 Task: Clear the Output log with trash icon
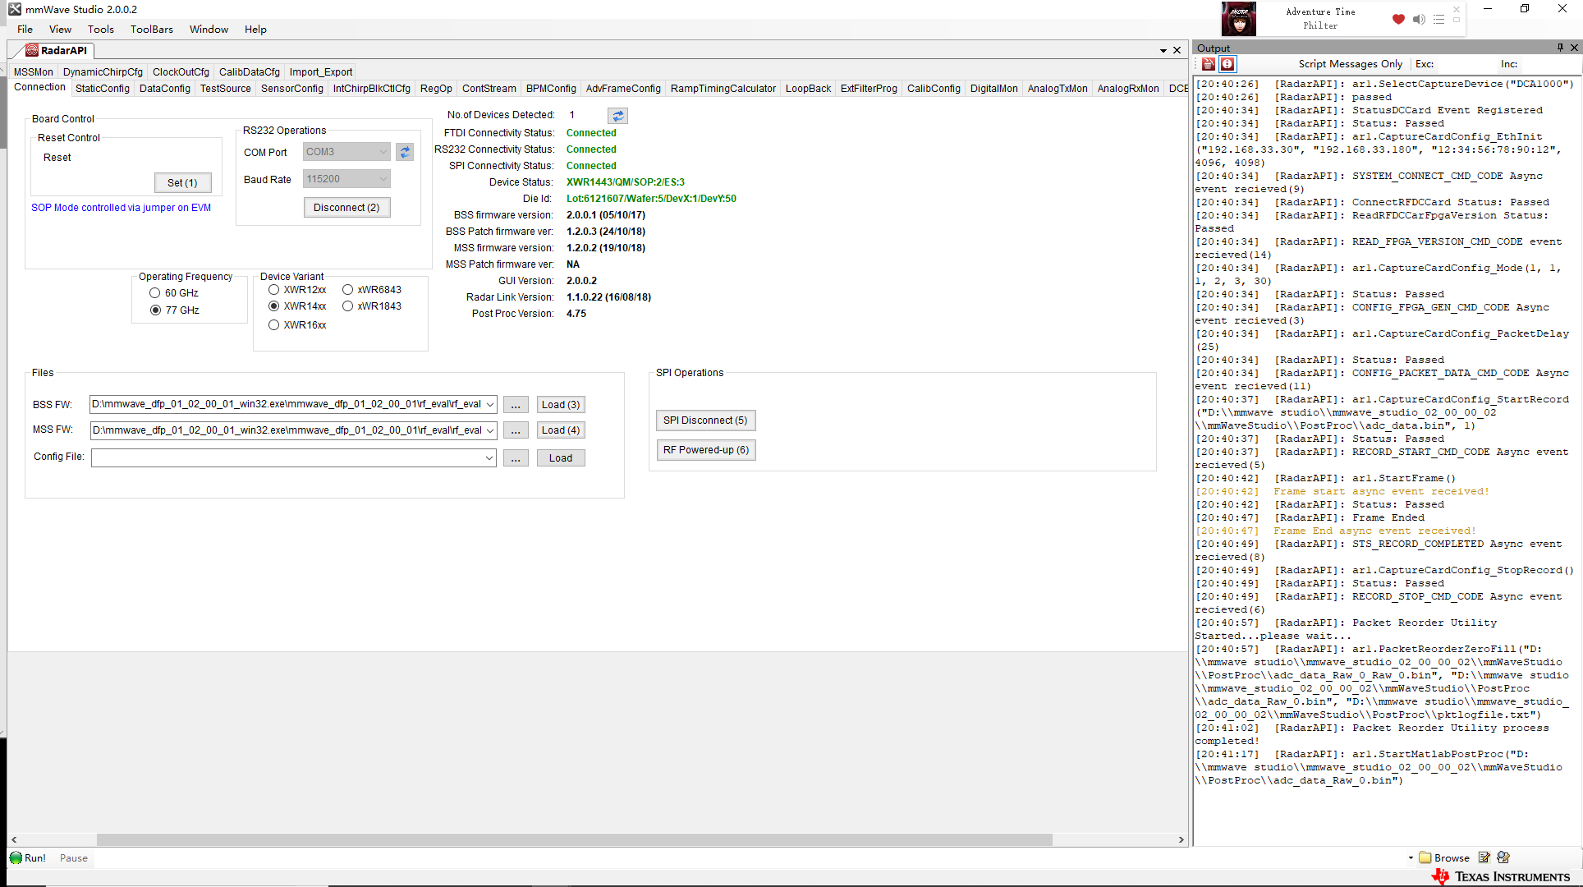(x=1209, y=64)
